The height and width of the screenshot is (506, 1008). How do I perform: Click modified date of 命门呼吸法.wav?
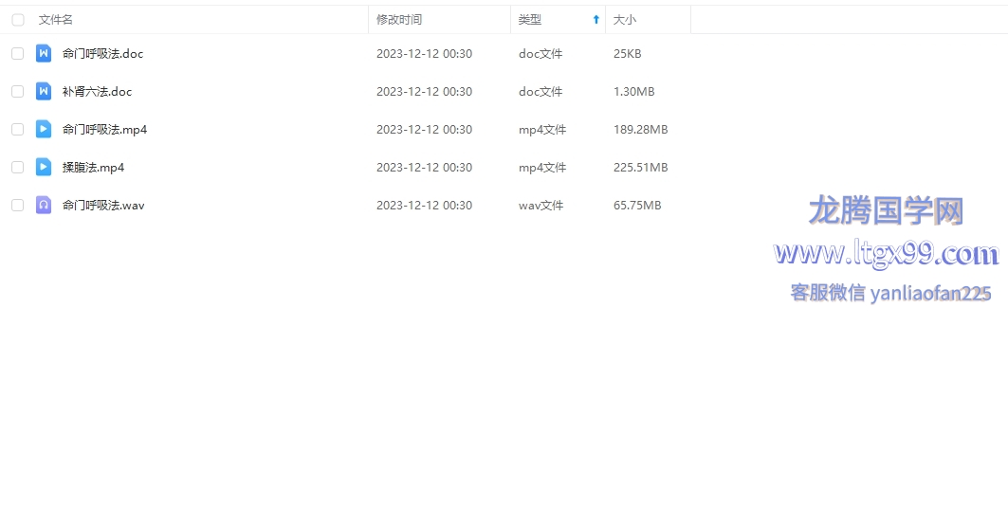click(x=424, y=205)
